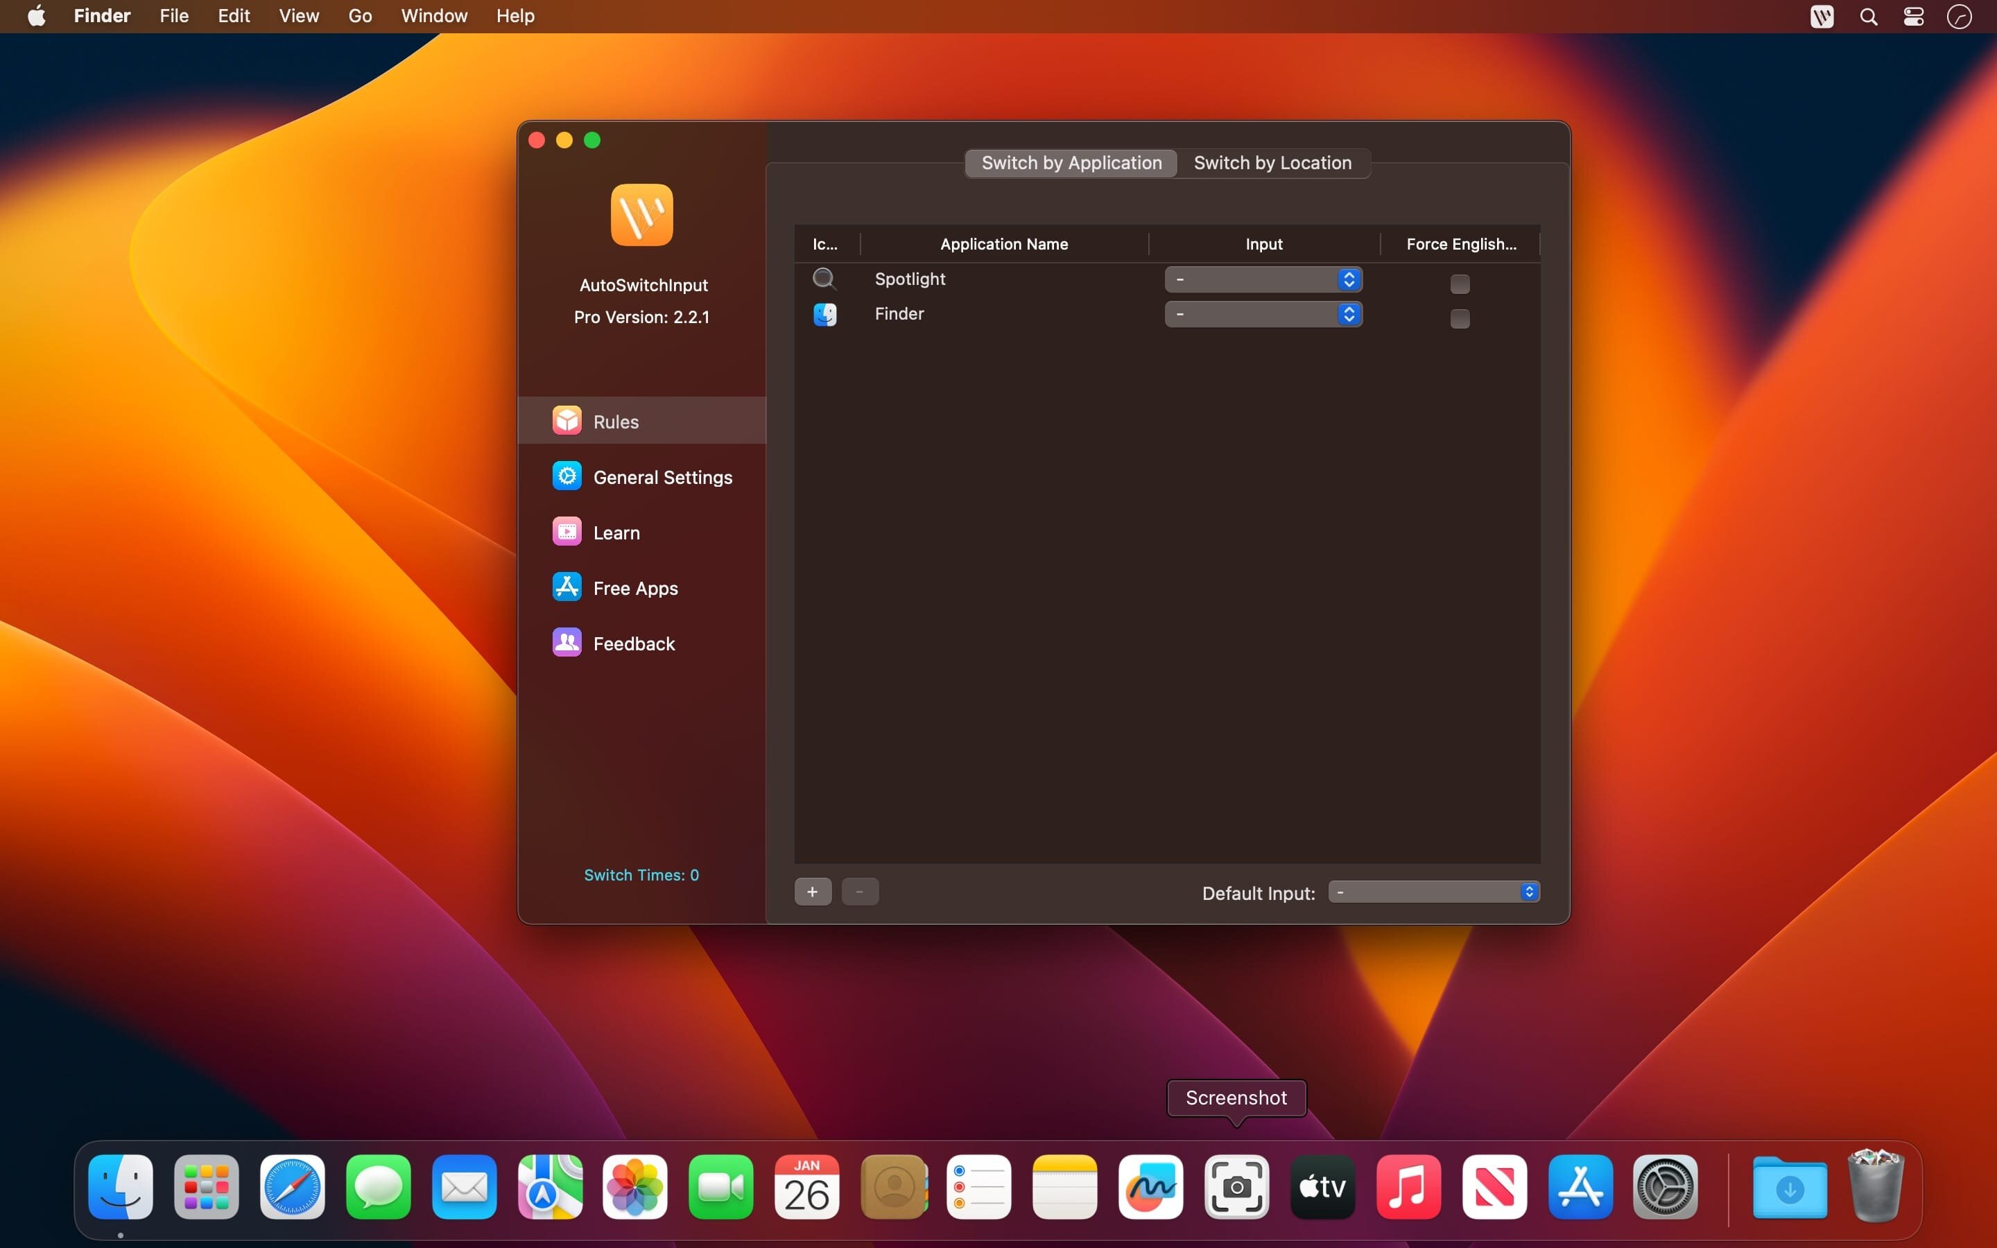Open the Feedback section
The image size is (1997, 1248).
click(633, 643)
